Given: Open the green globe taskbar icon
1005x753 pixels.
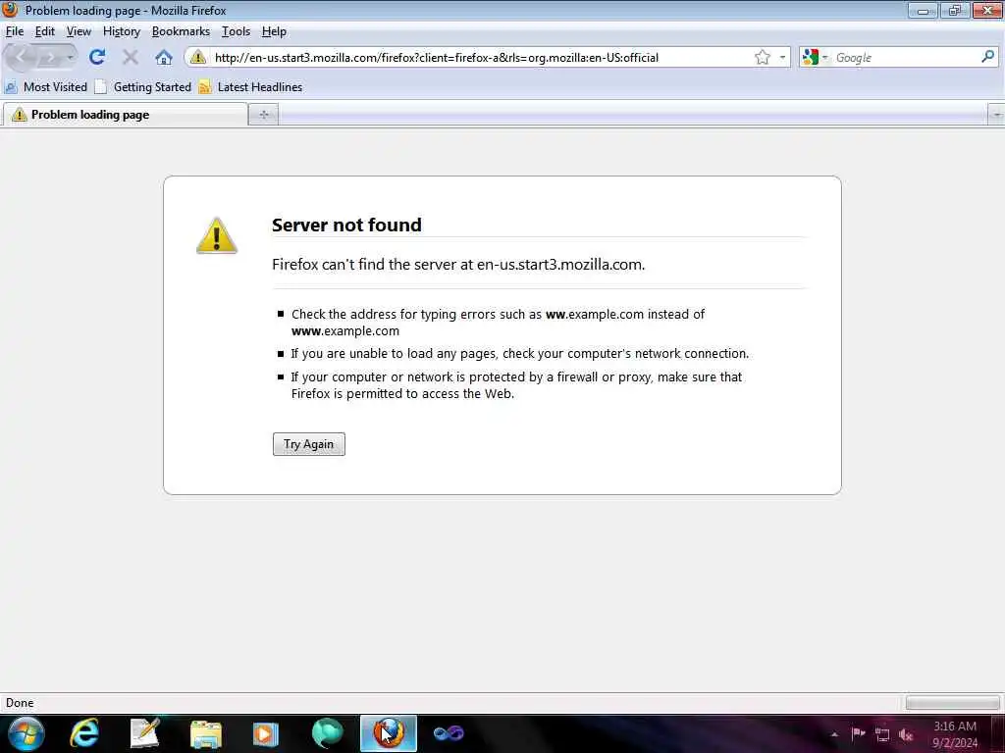Looking at the screenshot, I should pos(327,733).
